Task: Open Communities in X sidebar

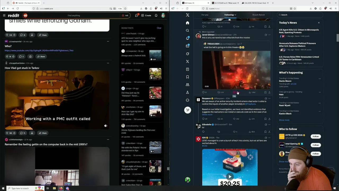Action: point(188,85)
